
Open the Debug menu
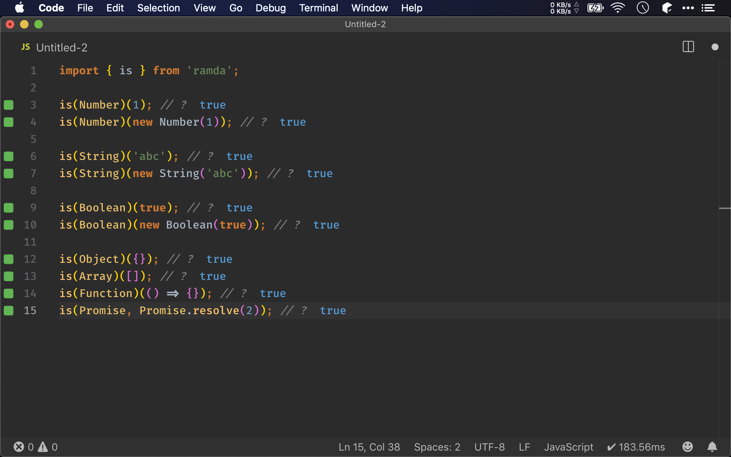271,8
